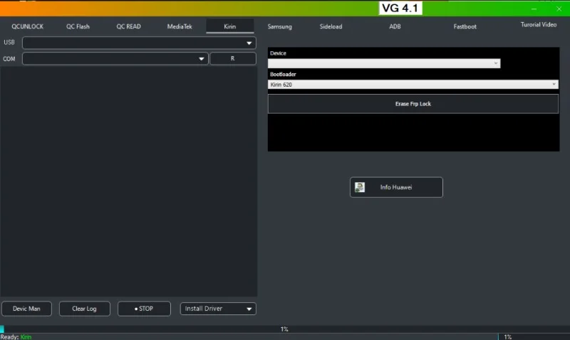This screenshot has width=570, height=340.
Task: Click the Info Huawei avatar icon
Action: [x=360, y=187]
